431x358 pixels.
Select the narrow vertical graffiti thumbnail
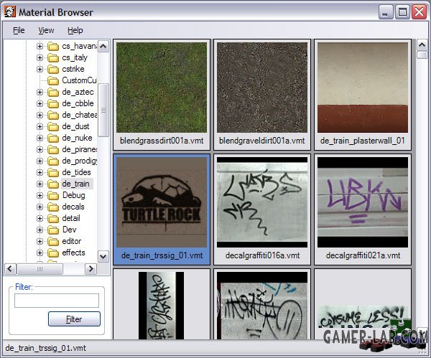161,306
